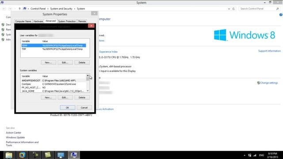The image size is (283, 159).
Task: Open the power/battery tray icon
Action: (x=249, y=155)
